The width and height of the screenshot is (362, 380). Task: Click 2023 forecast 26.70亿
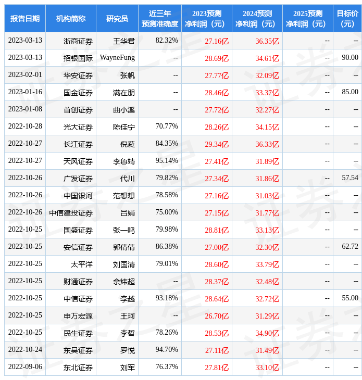point(217,316)
